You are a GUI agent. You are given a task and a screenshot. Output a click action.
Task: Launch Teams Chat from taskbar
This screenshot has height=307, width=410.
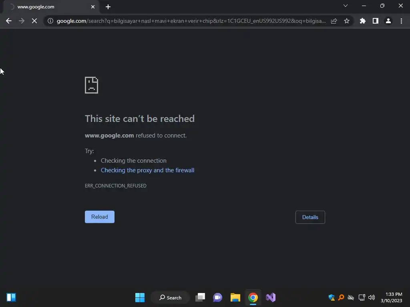point(217,297)
